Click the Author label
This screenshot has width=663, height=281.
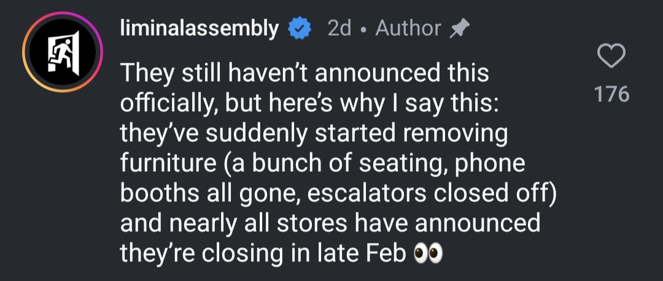(x=408, y=28)
